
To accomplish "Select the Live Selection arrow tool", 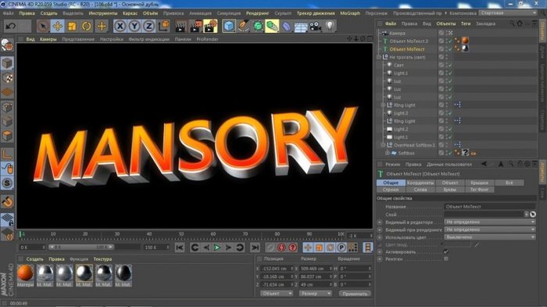I will [43, 26].
